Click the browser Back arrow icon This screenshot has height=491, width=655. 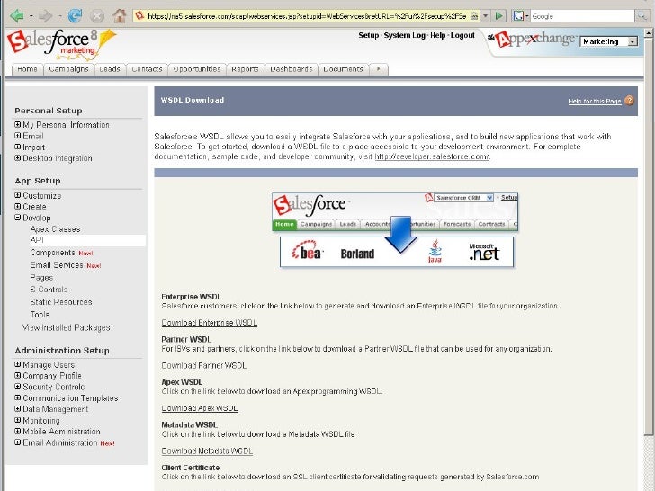click(17, 16)
